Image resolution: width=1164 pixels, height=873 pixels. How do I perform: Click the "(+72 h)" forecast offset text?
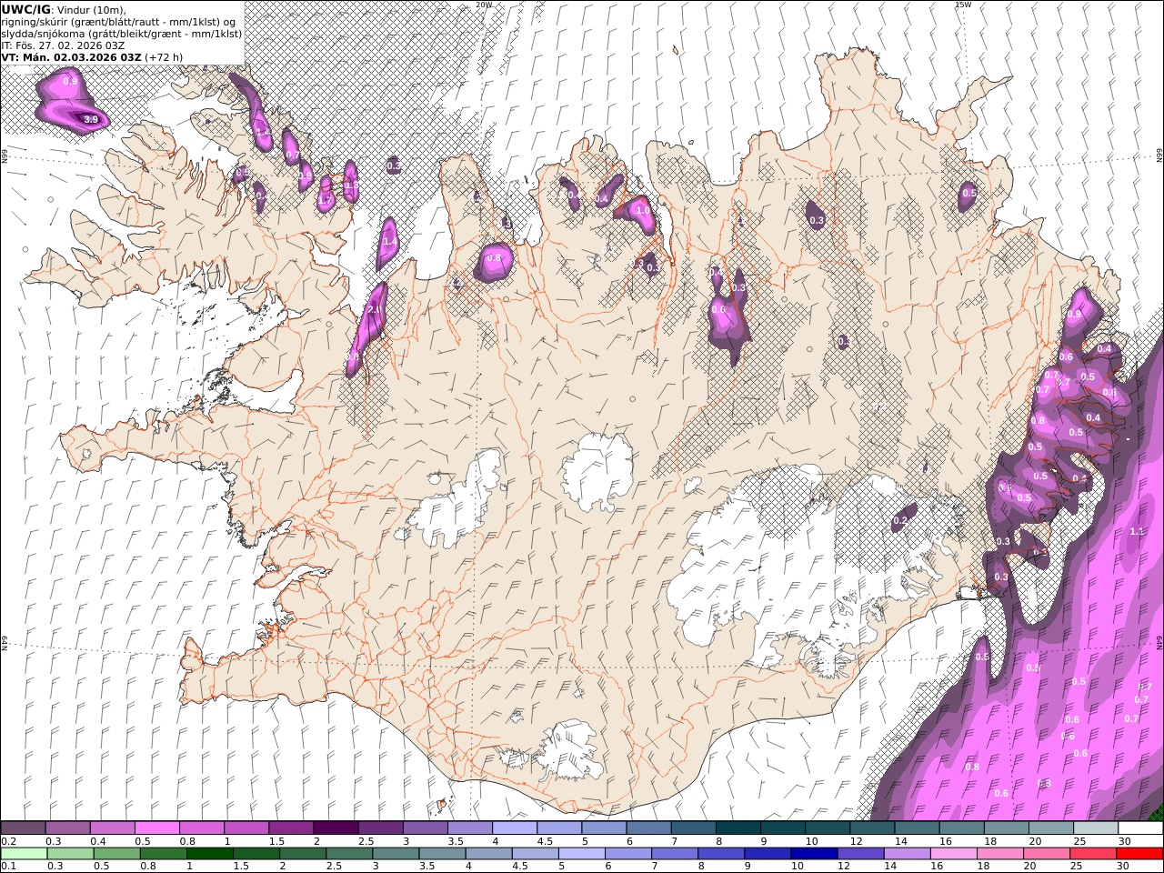tap(164, 57)
